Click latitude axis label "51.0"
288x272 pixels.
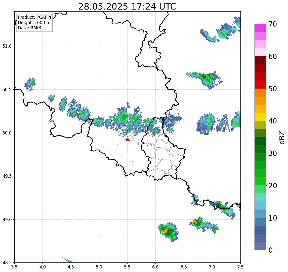click(x=7, y=46)
